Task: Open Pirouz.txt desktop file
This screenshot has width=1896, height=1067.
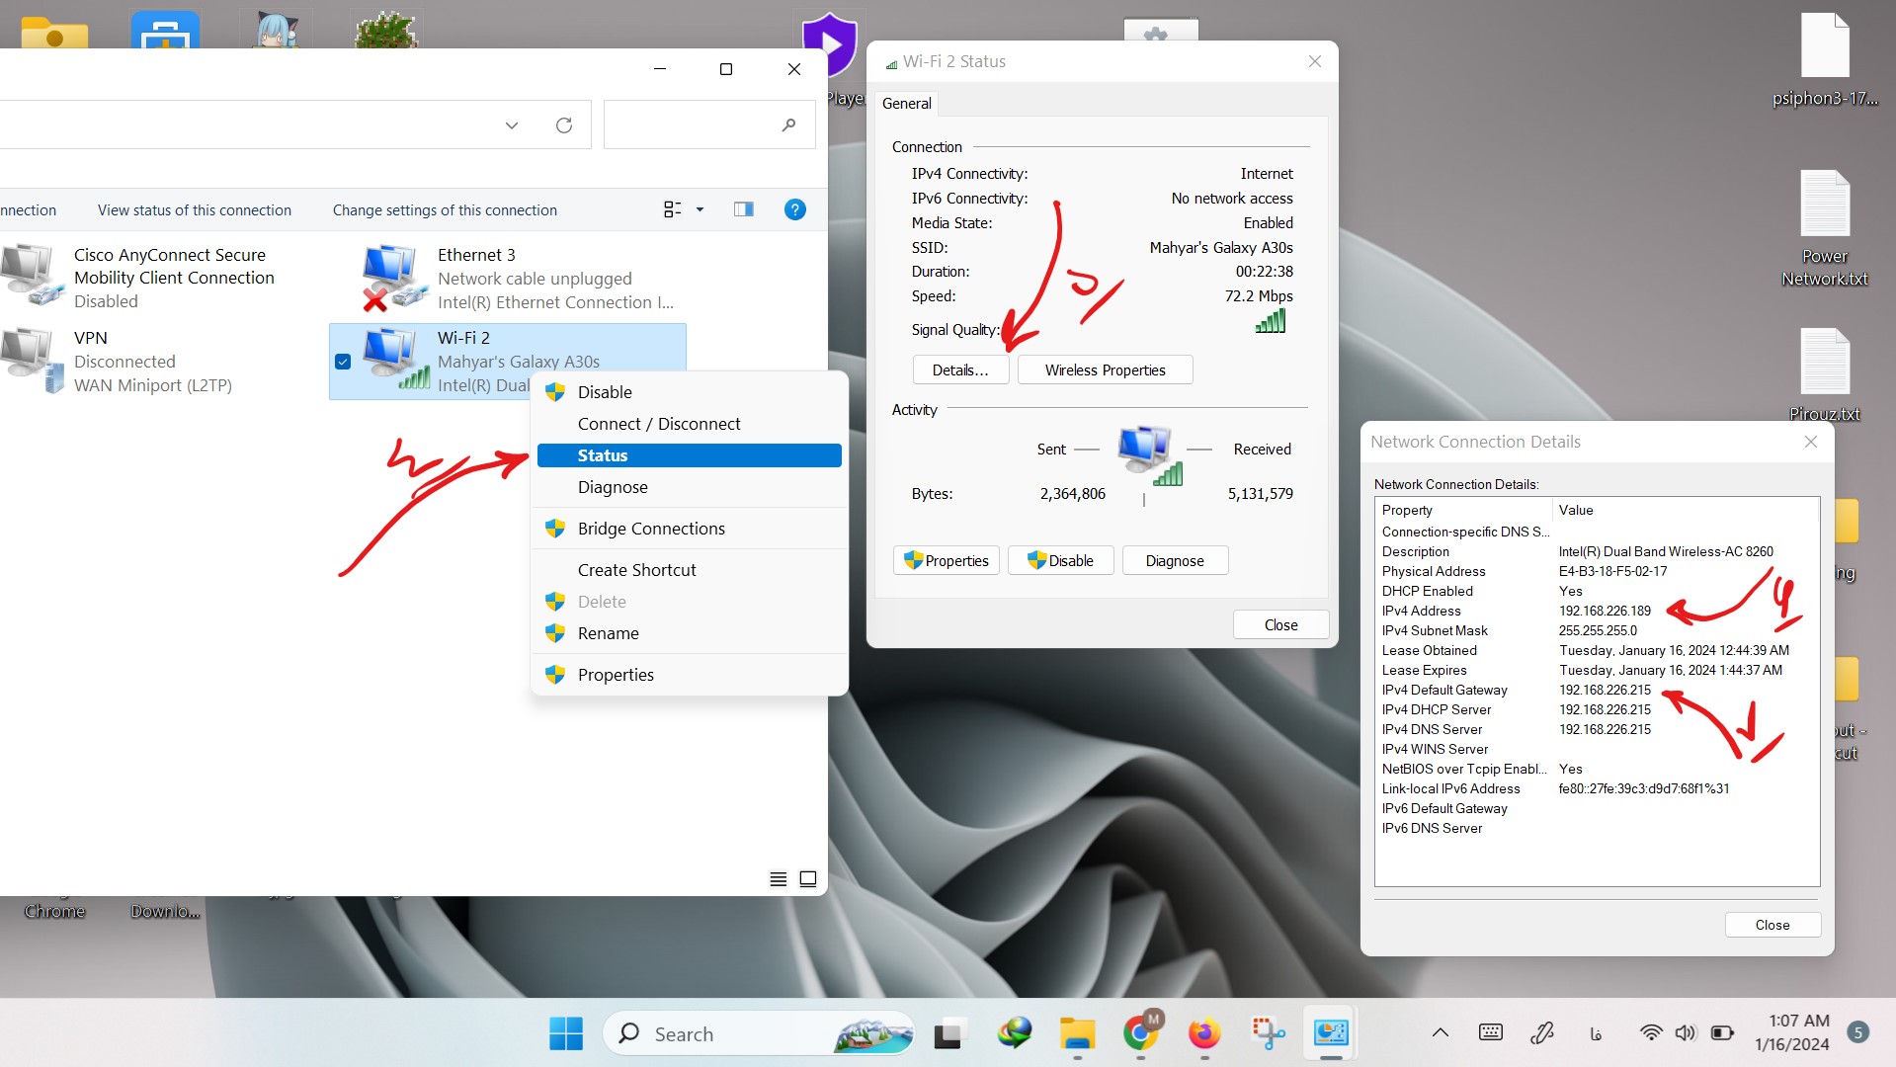Action: tap(1825, 373)
